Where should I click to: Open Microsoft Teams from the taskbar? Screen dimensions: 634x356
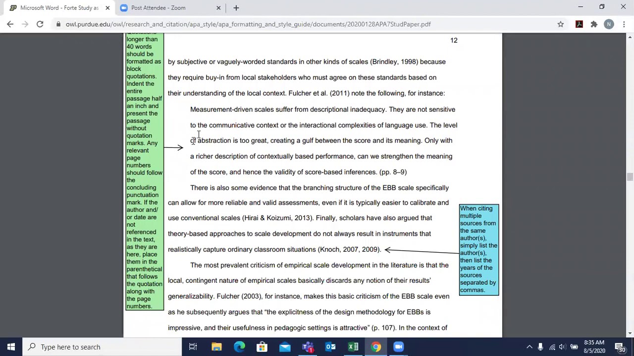click(308, 347)
